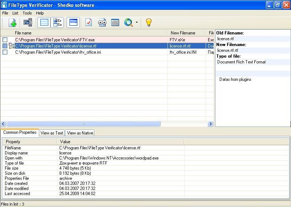This screenshot has height=207, width=291.
Task: Switch to Common Properties tab
Action: [20, 132]
